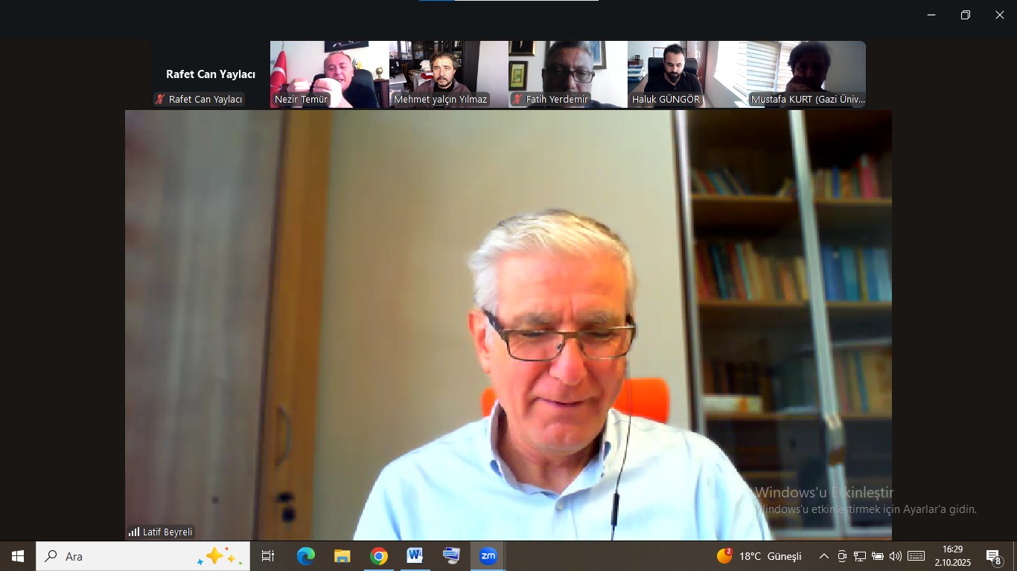Open the notification center with 8 alerts
This screenshot has width=1017, height=571.
[993, 557]
